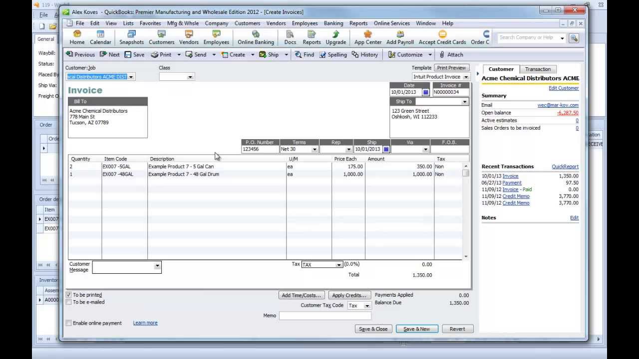Click Accept Credit Cards icon
The image size is (639, 359).
point(442,37)
